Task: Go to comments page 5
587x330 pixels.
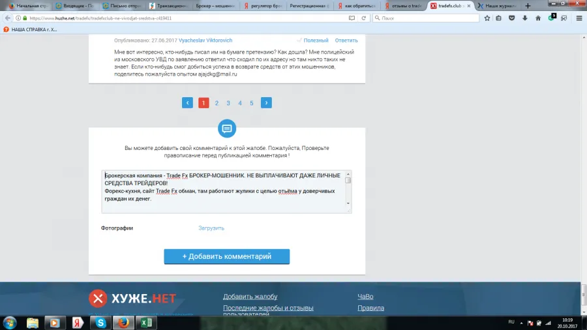Action: click(x=252, y=103)
